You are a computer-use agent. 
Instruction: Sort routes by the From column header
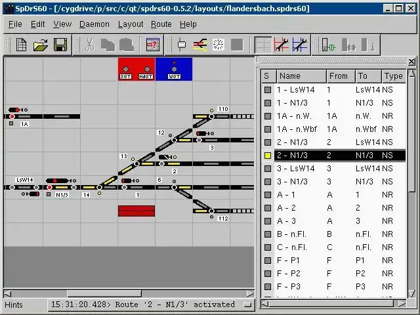[341, 76]
